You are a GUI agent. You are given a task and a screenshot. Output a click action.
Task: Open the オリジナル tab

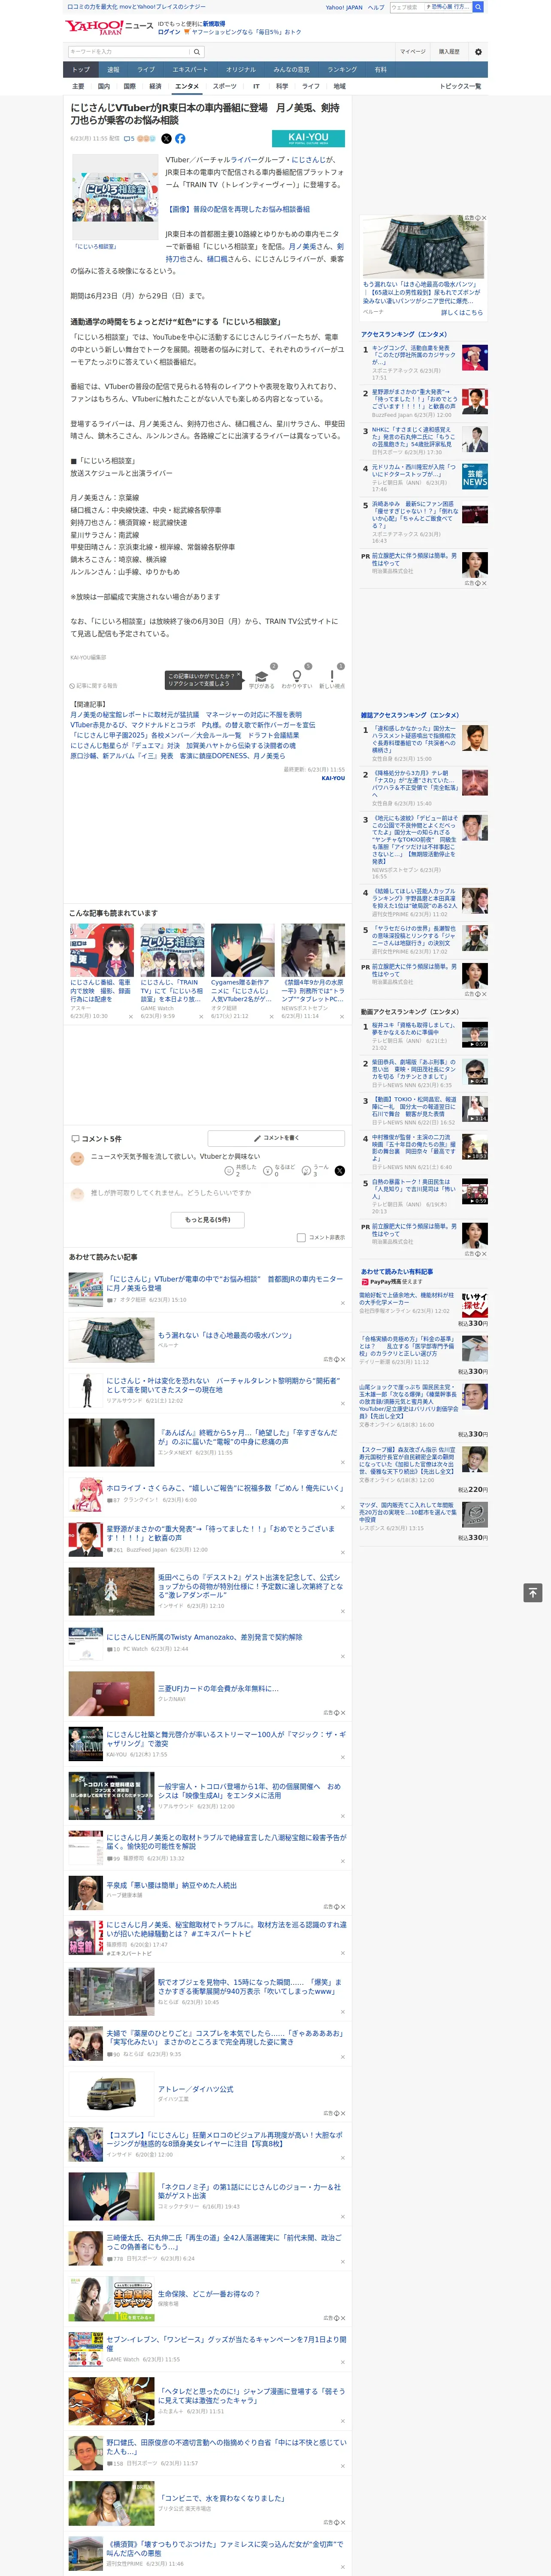tap(241, 70)
